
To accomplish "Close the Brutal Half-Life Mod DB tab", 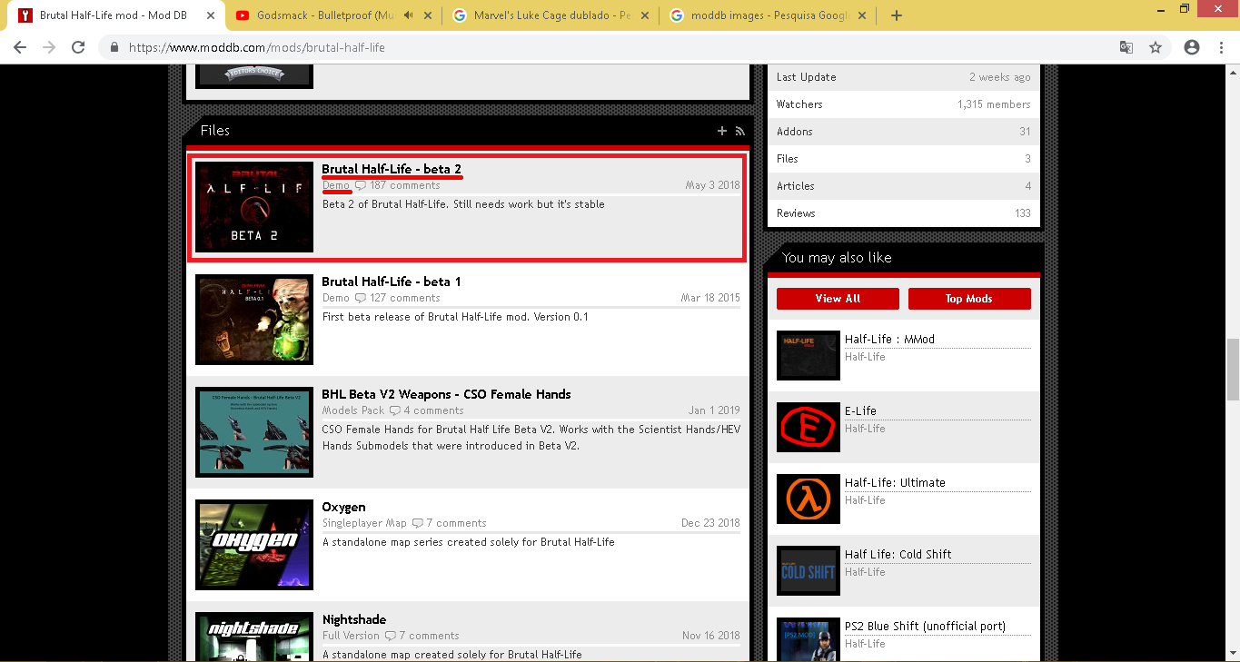I will click(x=211, y=15).
